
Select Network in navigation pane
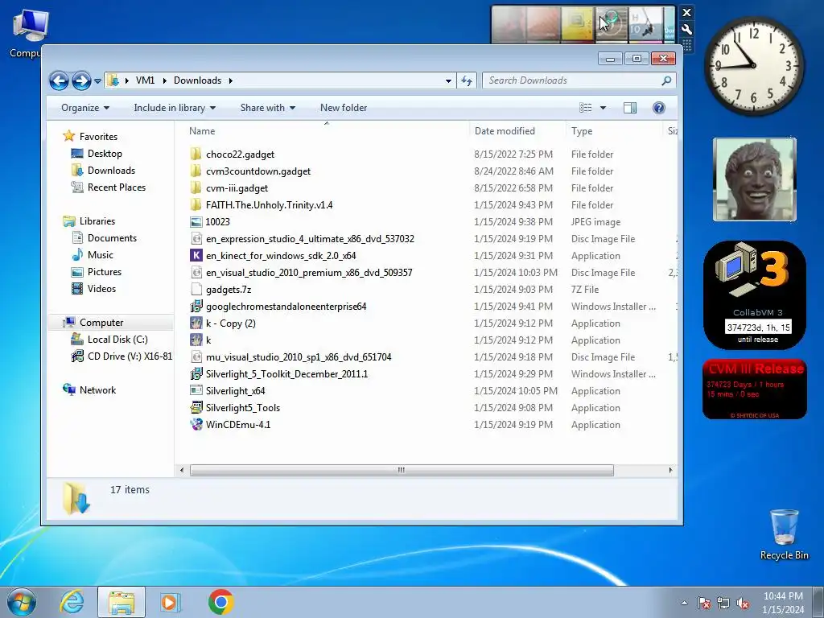97,390
